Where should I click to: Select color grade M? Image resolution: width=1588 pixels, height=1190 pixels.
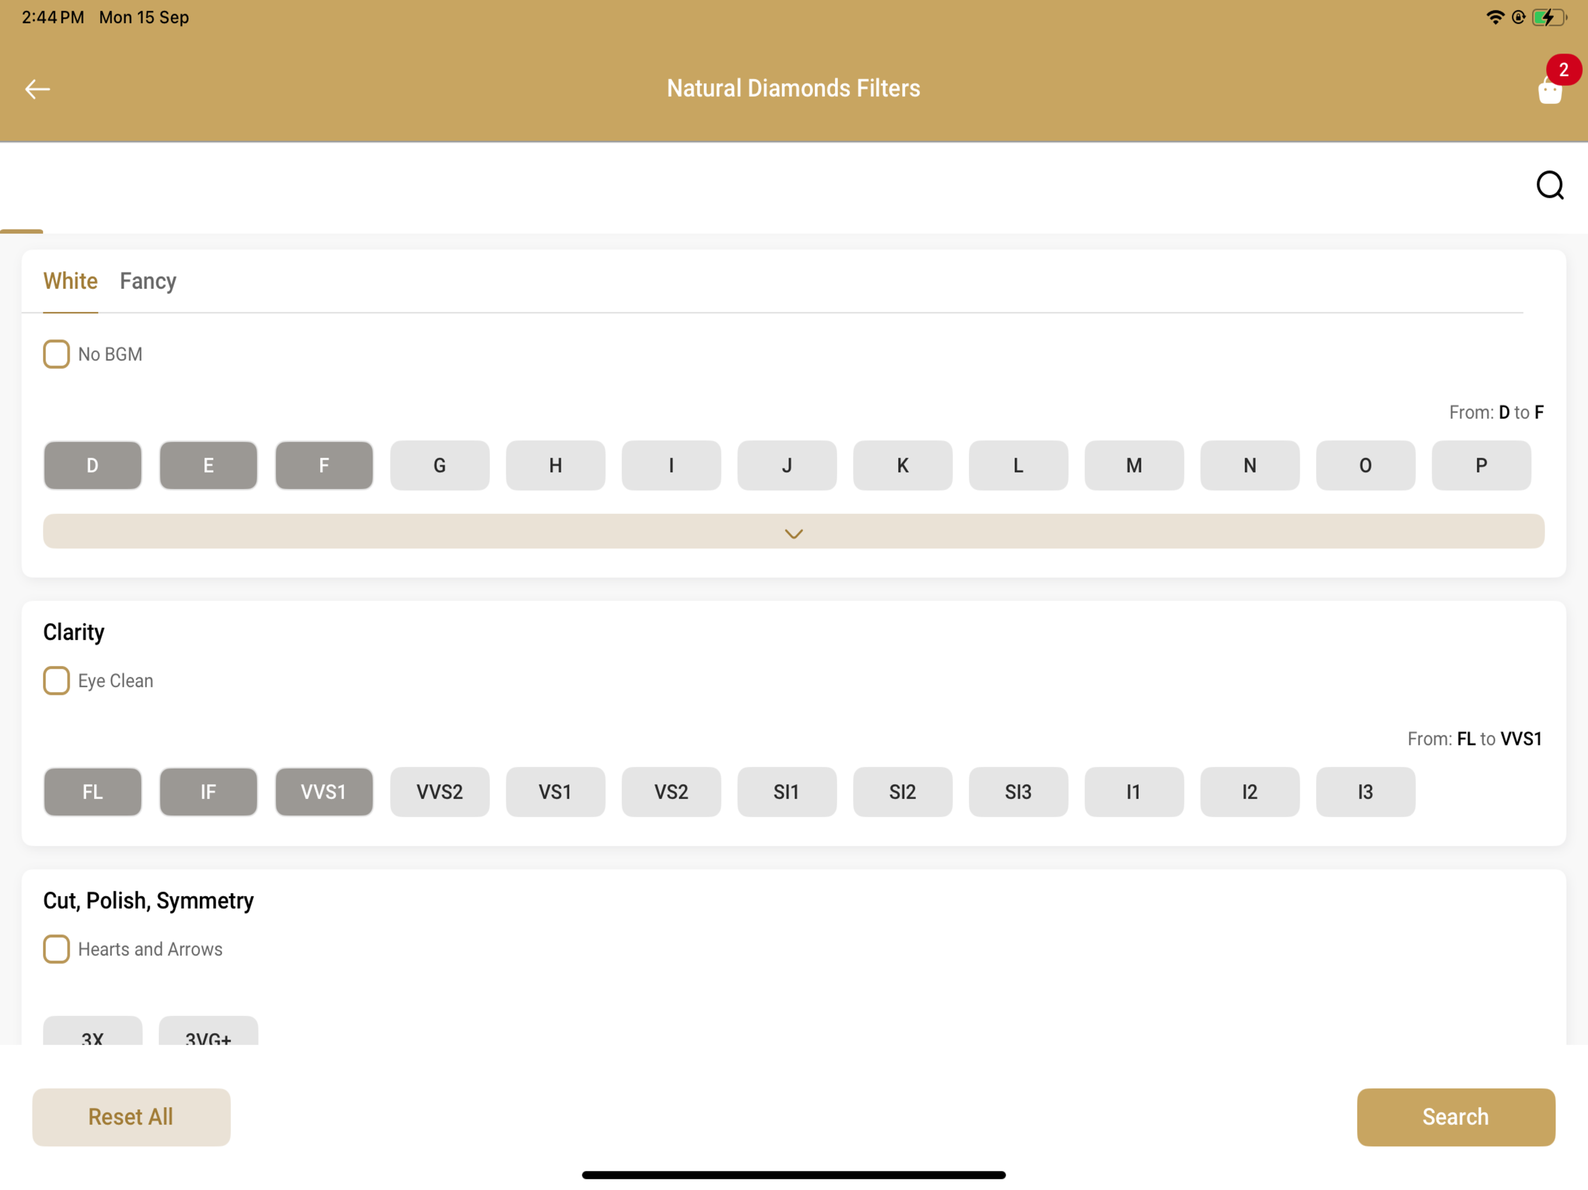(1134, 465)
